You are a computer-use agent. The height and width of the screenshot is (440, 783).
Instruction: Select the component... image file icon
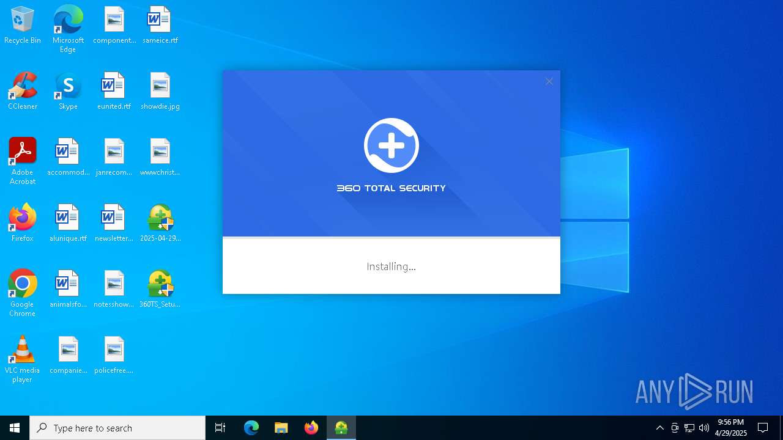pos(114,26)
